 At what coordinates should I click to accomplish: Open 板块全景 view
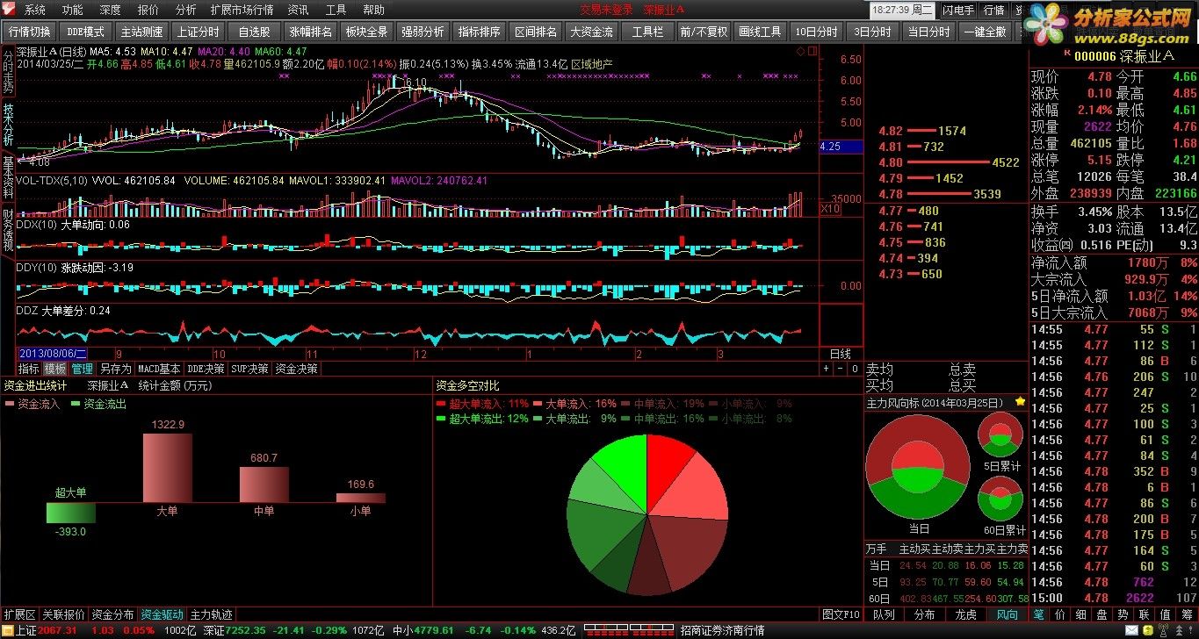point(367,32)
